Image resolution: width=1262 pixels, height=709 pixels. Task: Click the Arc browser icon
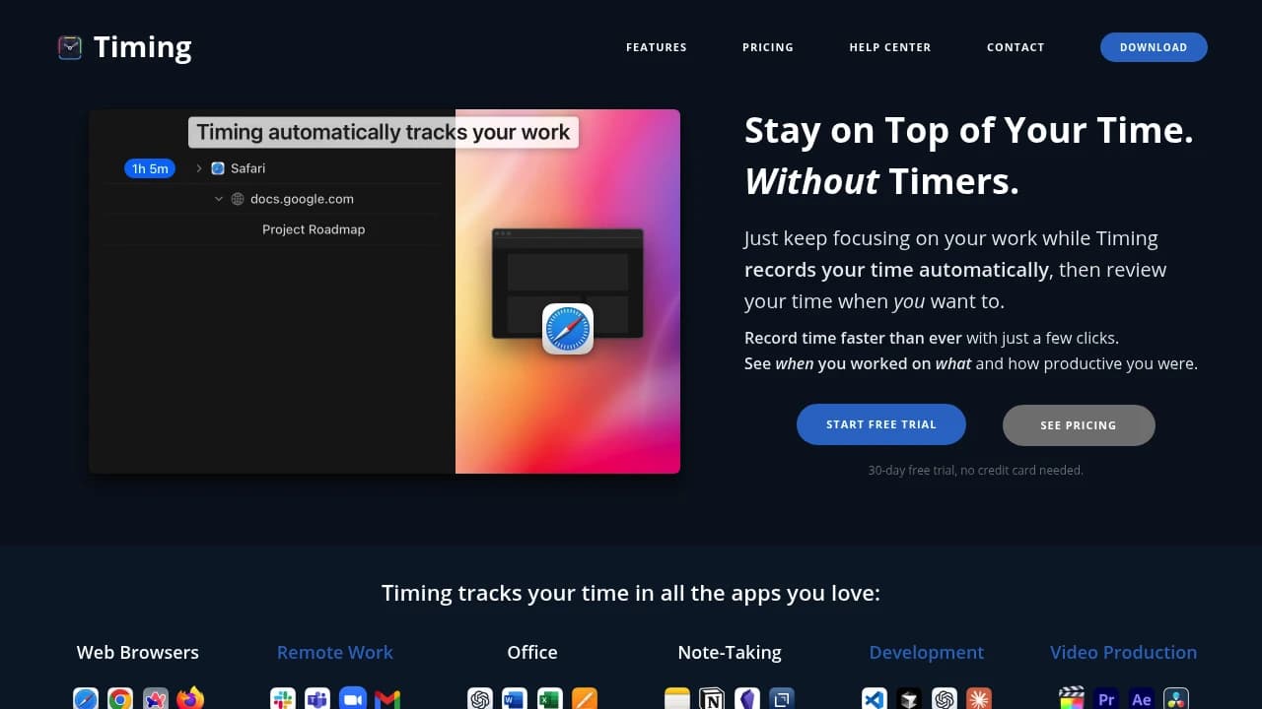pos(156,698)
